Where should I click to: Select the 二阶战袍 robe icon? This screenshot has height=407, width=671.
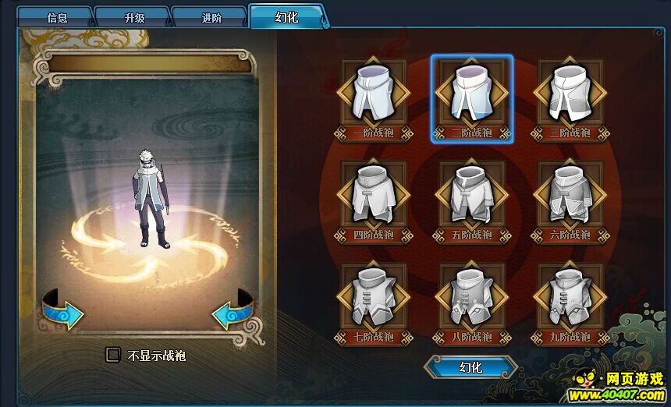(x=471, y=94)
